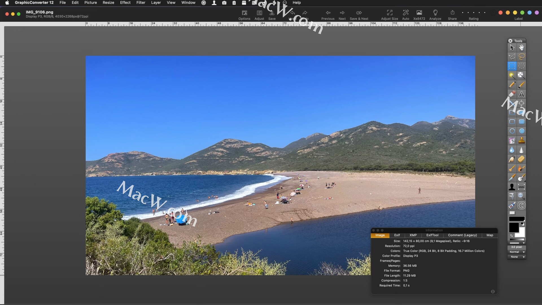
Task: Switch to the Comment (Legacy) tab
Action: pos(462,235)
